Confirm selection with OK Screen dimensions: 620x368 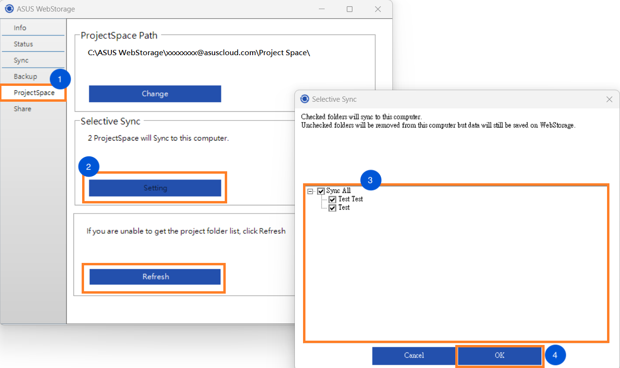coord(499,356)
